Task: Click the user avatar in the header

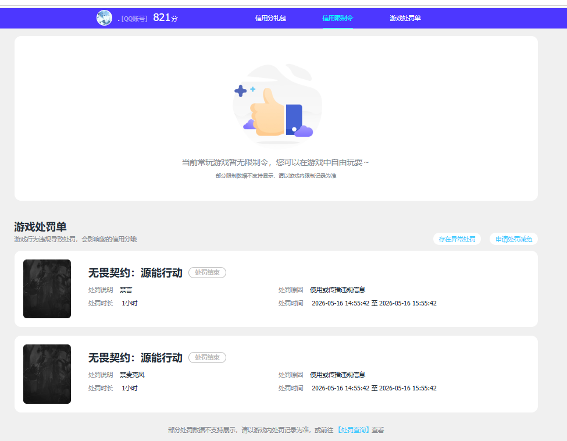Action: [104, 17]
